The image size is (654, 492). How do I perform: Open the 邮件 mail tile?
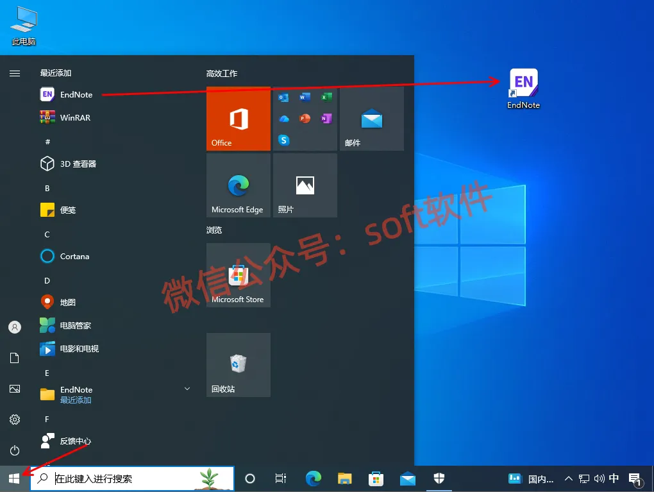372,119
